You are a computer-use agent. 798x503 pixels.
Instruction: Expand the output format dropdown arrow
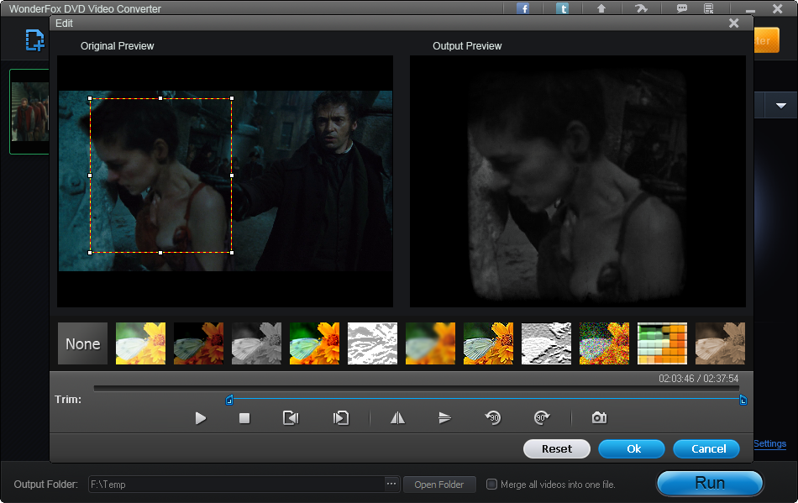780,105
